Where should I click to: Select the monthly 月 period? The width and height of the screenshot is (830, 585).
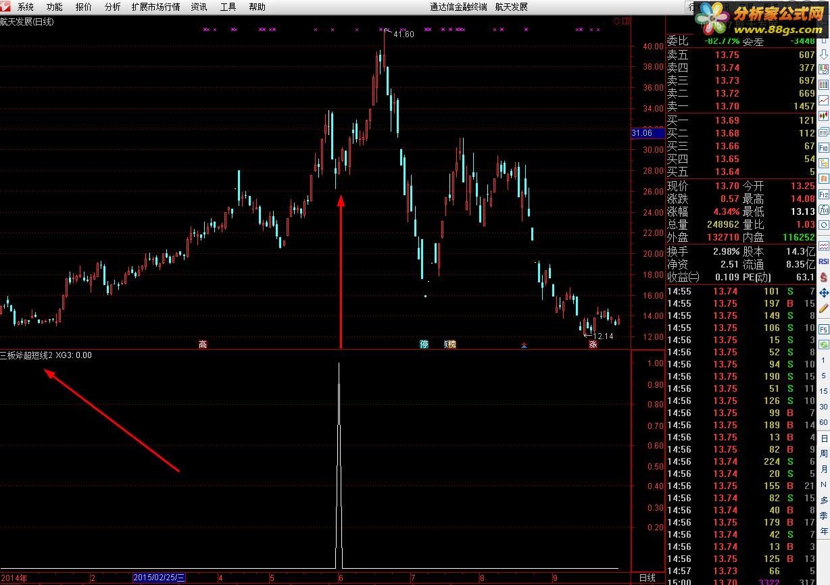tap(824, 469)
